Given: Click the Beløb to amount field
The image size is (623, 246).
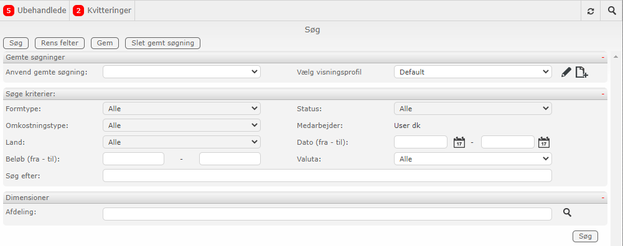Looking at the screenshot, I should (230, 158).
